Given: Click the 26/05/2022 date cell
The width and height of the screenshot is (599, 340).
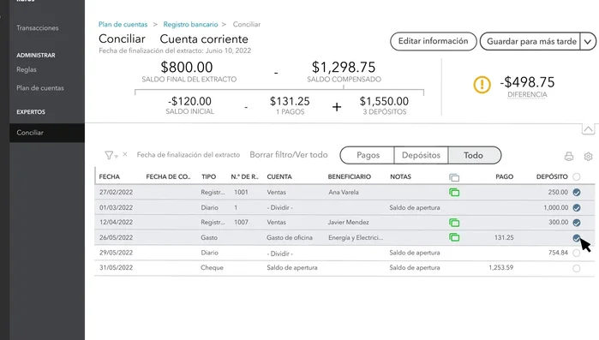Looking at the screenshot, I should pyautogui.click(x=117, y=237).
